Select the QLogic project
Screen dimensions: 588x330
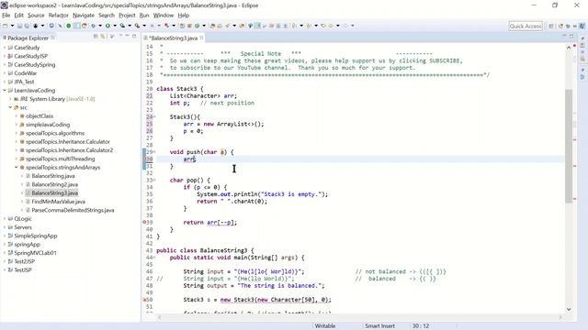coord(22,218)
